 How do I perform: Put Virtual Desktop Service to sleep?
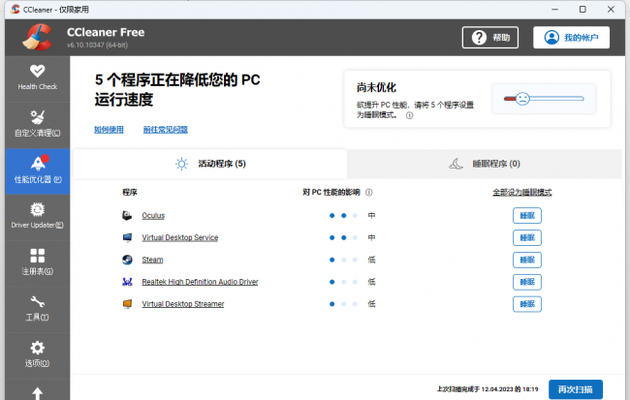click(526, 237)
